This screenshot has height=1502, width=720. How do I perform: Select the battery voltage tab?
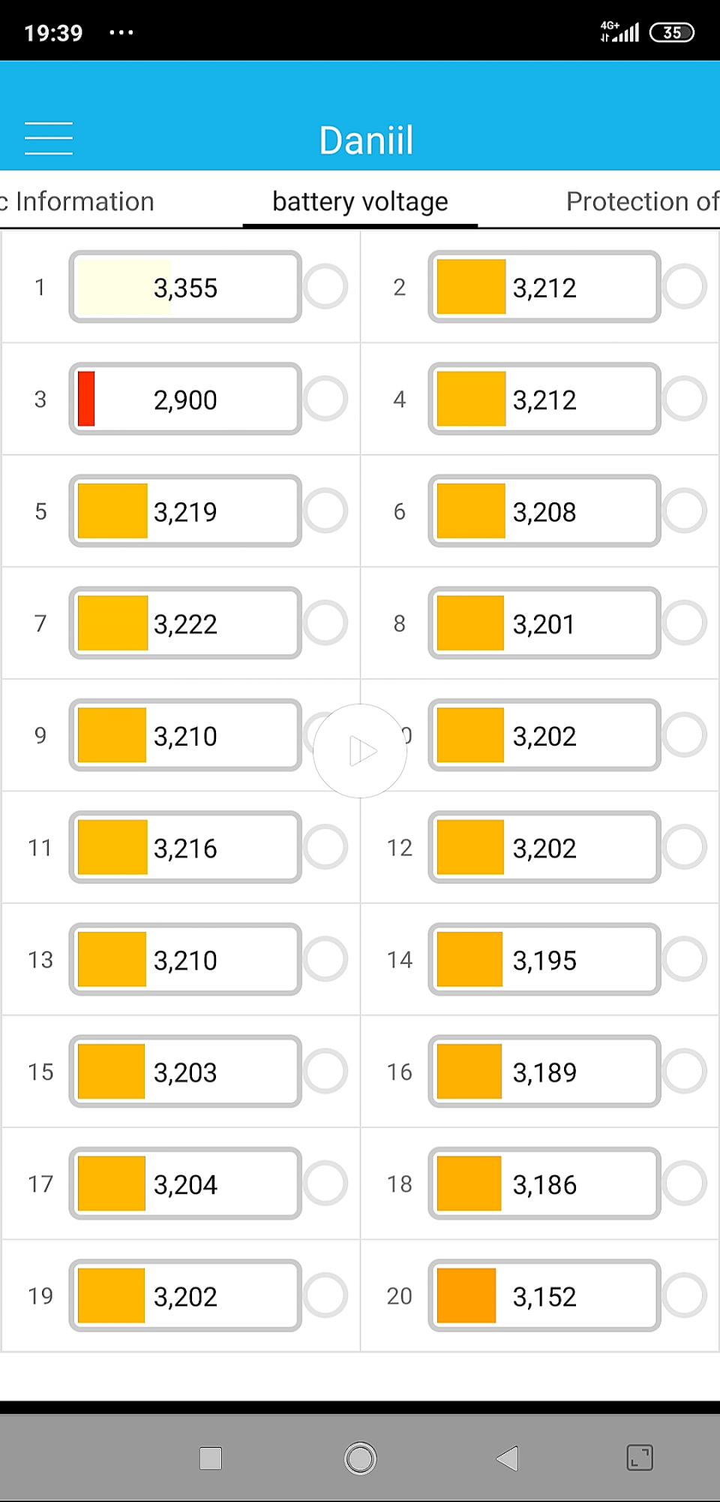tap(360, 201)
